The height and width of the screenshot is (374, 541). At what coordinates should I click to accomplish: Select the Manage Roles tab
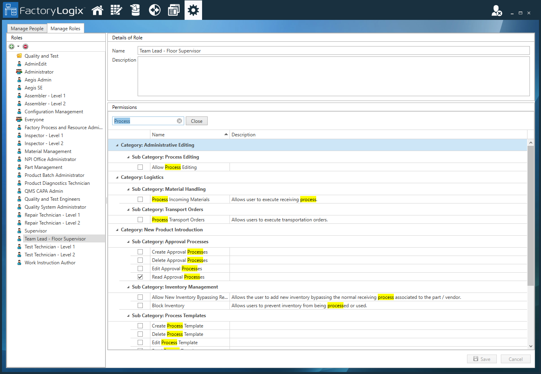(66, 28)
